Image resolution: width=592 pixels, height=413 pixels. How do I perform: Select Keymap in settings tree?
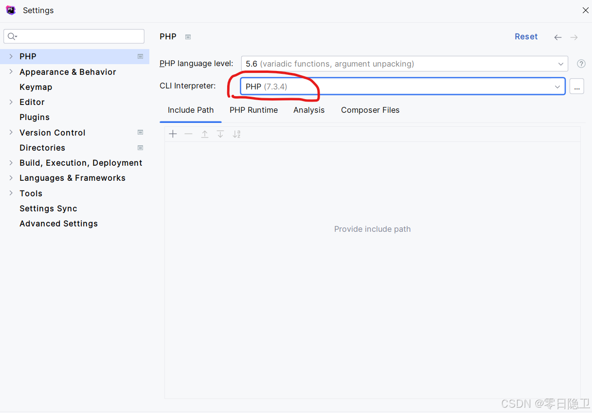click(36, 87)
